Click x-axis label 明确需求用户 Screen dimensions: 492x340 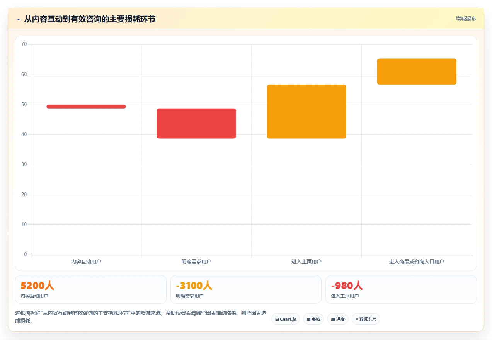[196, 262]
